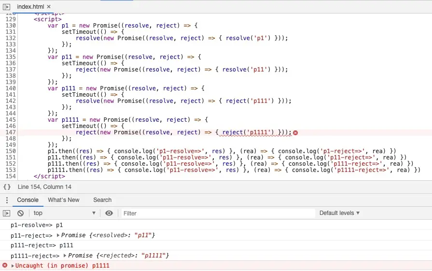Open the console drawer three-dot menu
This screenshot has width=432, height=271.
coord(7,200)
